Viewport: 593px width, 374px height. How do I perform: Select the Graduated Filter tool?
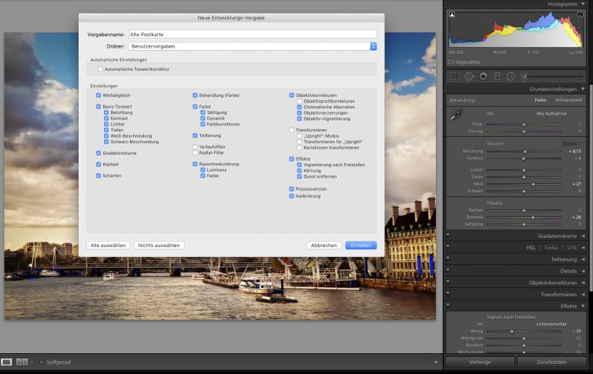pyautogui.click(x=497, y=76)
